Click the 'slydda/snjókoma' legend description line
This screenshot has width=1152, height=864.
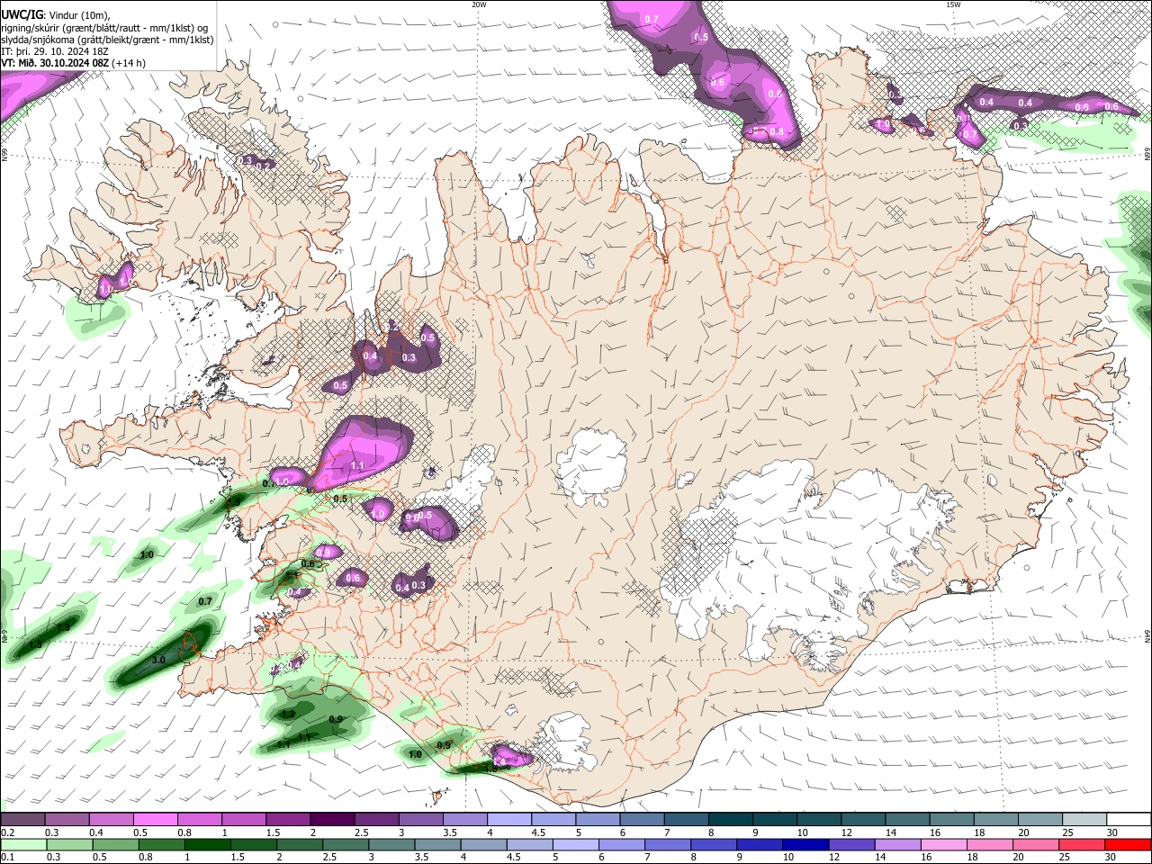click(107, 40)
